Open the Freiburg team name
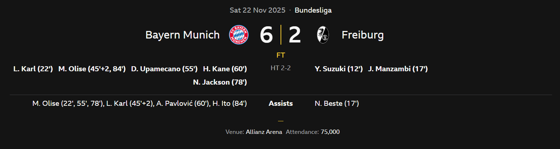560x149 pixels. pyautogui.click(x=363, y=35)
